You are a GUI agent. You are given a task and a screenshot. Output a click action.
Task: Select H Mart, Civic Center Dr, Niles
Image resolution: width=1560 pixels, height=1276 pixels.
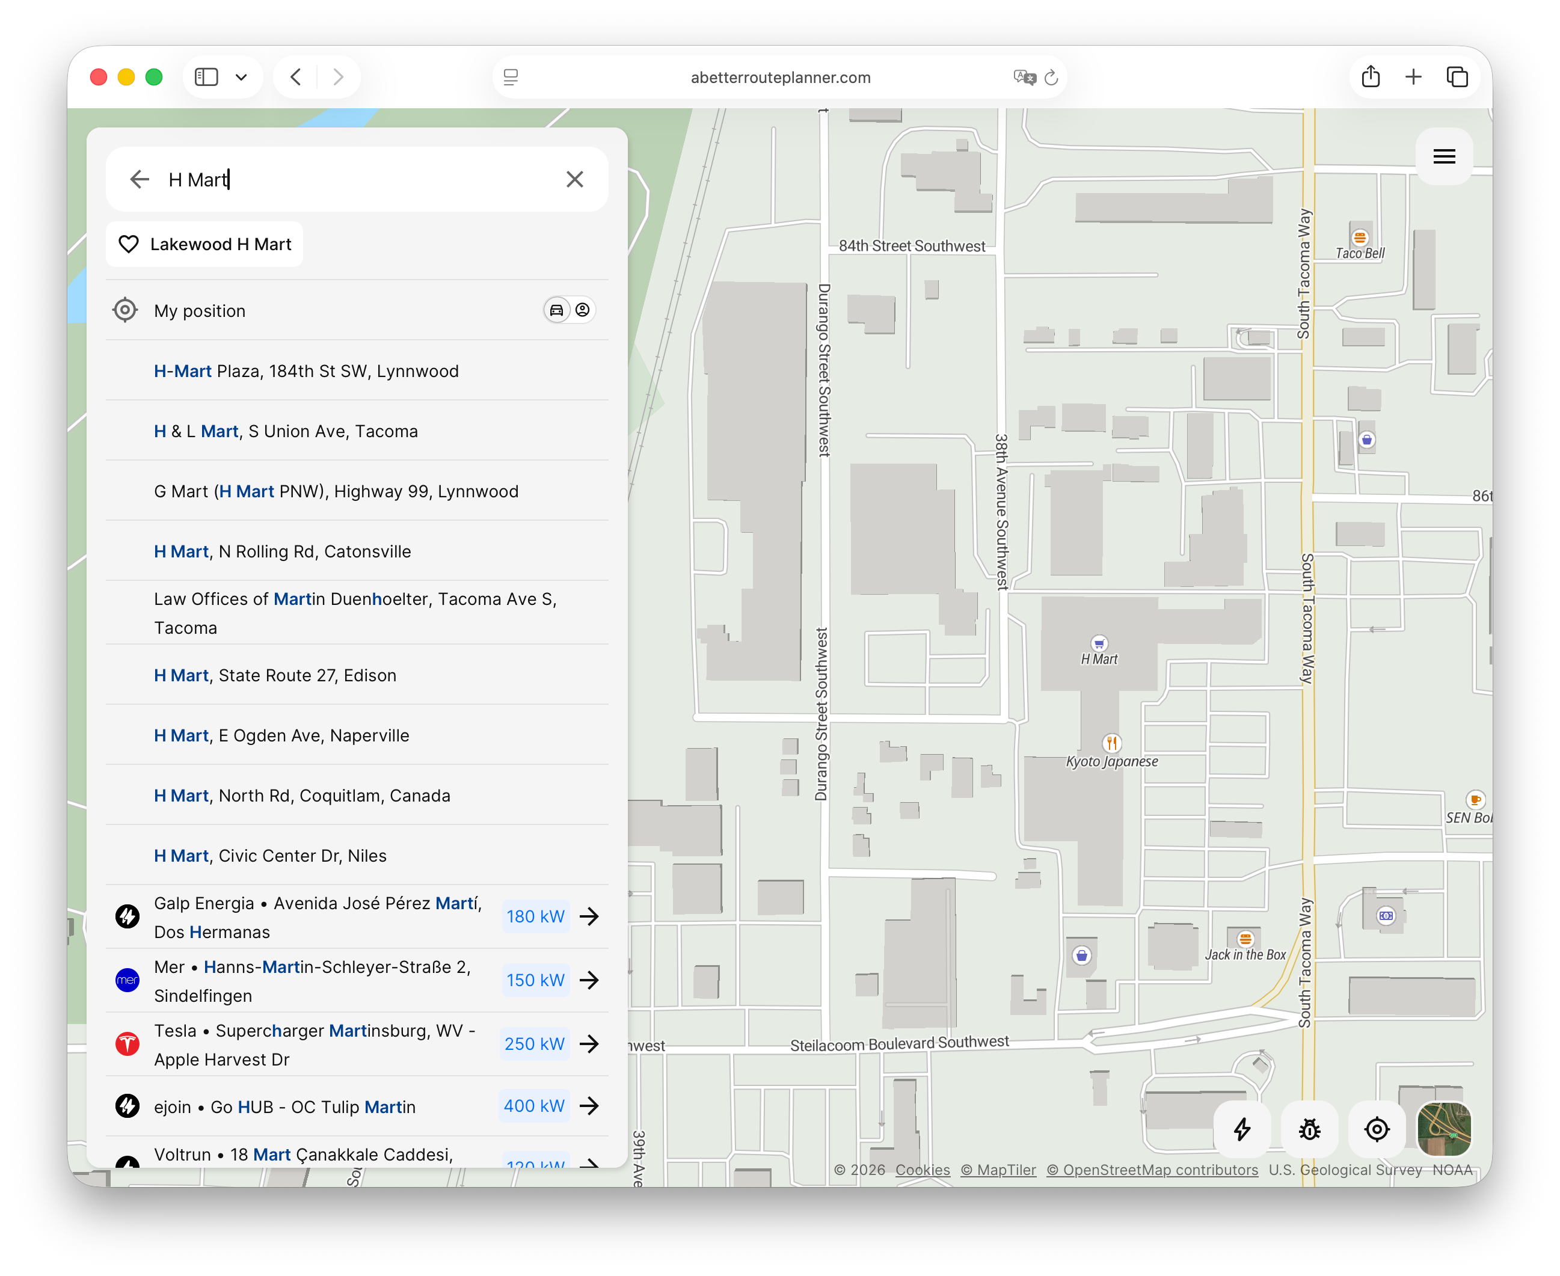point(357,856)
